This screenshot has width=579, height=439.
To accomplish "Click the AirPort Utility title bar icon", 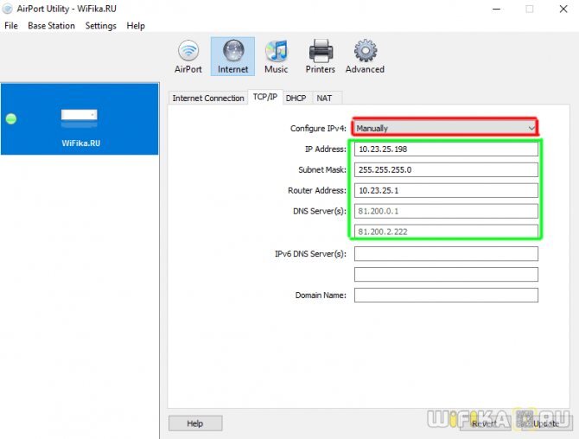I will tap(8, 9).
